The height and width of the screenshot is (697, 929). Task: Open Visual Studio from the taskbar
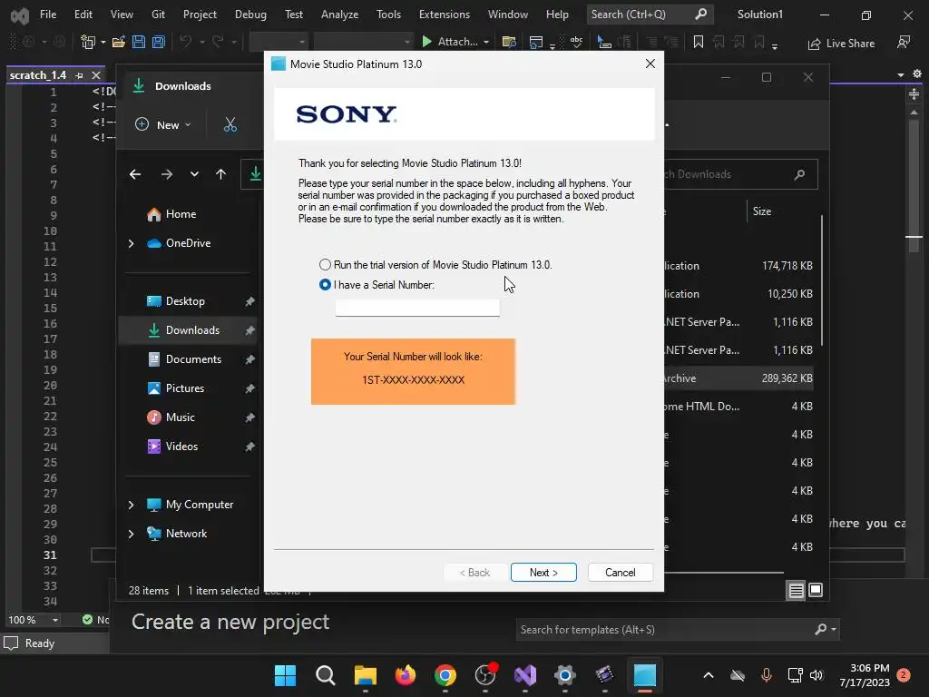pyautogui.click(x=525, y=675)
